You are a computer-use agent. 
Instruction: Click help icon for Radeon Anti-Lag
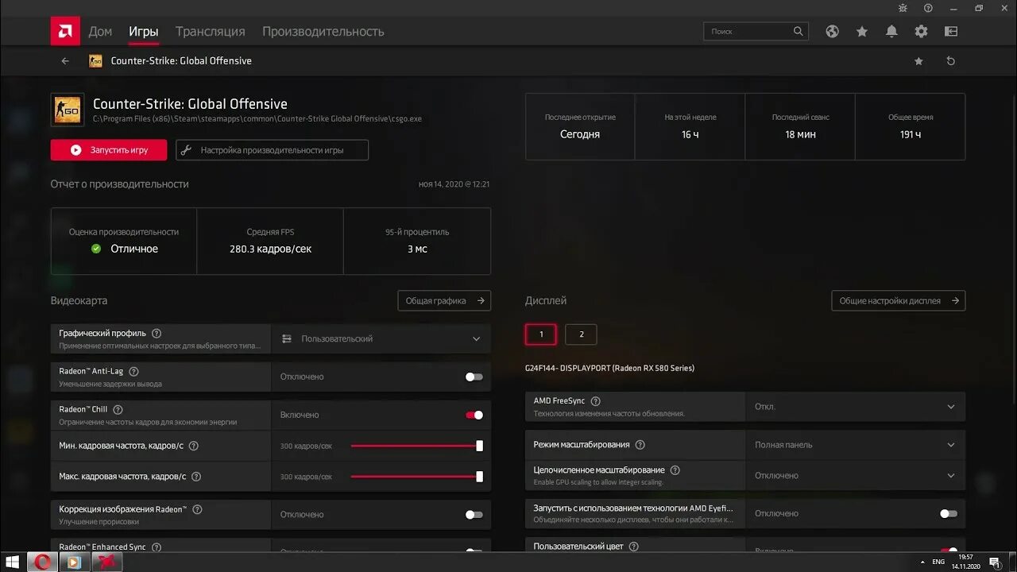point(133,371)
